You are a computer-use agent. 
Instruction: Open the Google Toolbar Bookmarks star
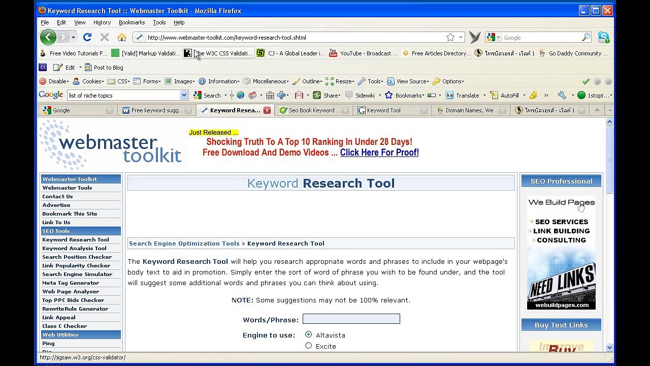[404, 95]
